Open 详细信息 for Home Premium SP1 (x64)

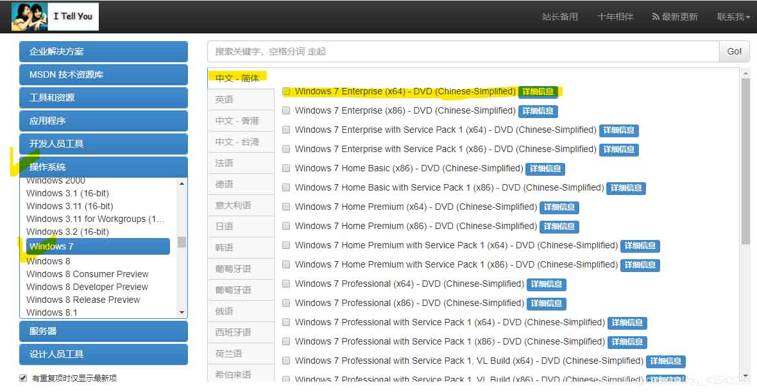point(640,246)
